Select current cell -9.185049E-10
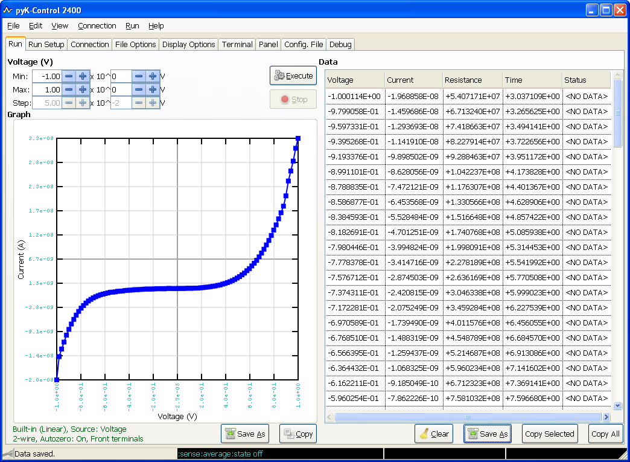 coord(414,383)
